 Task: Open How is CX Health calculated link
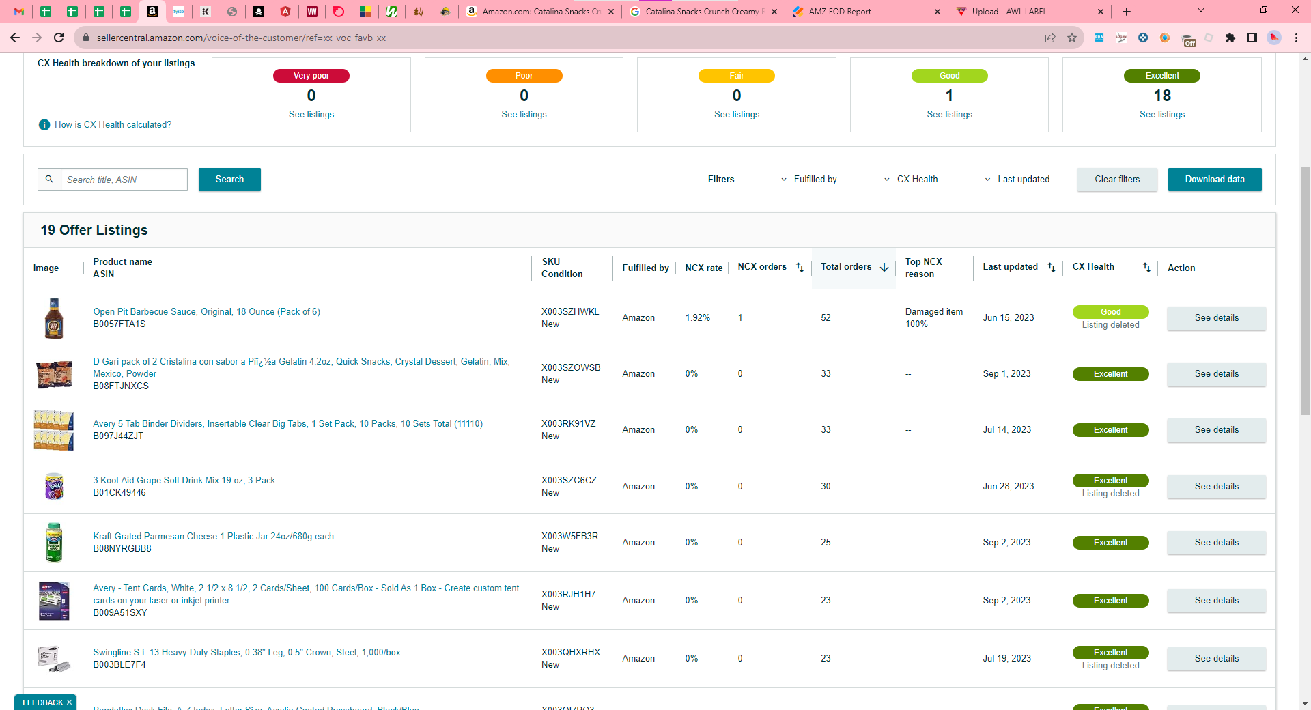[113, 124]
